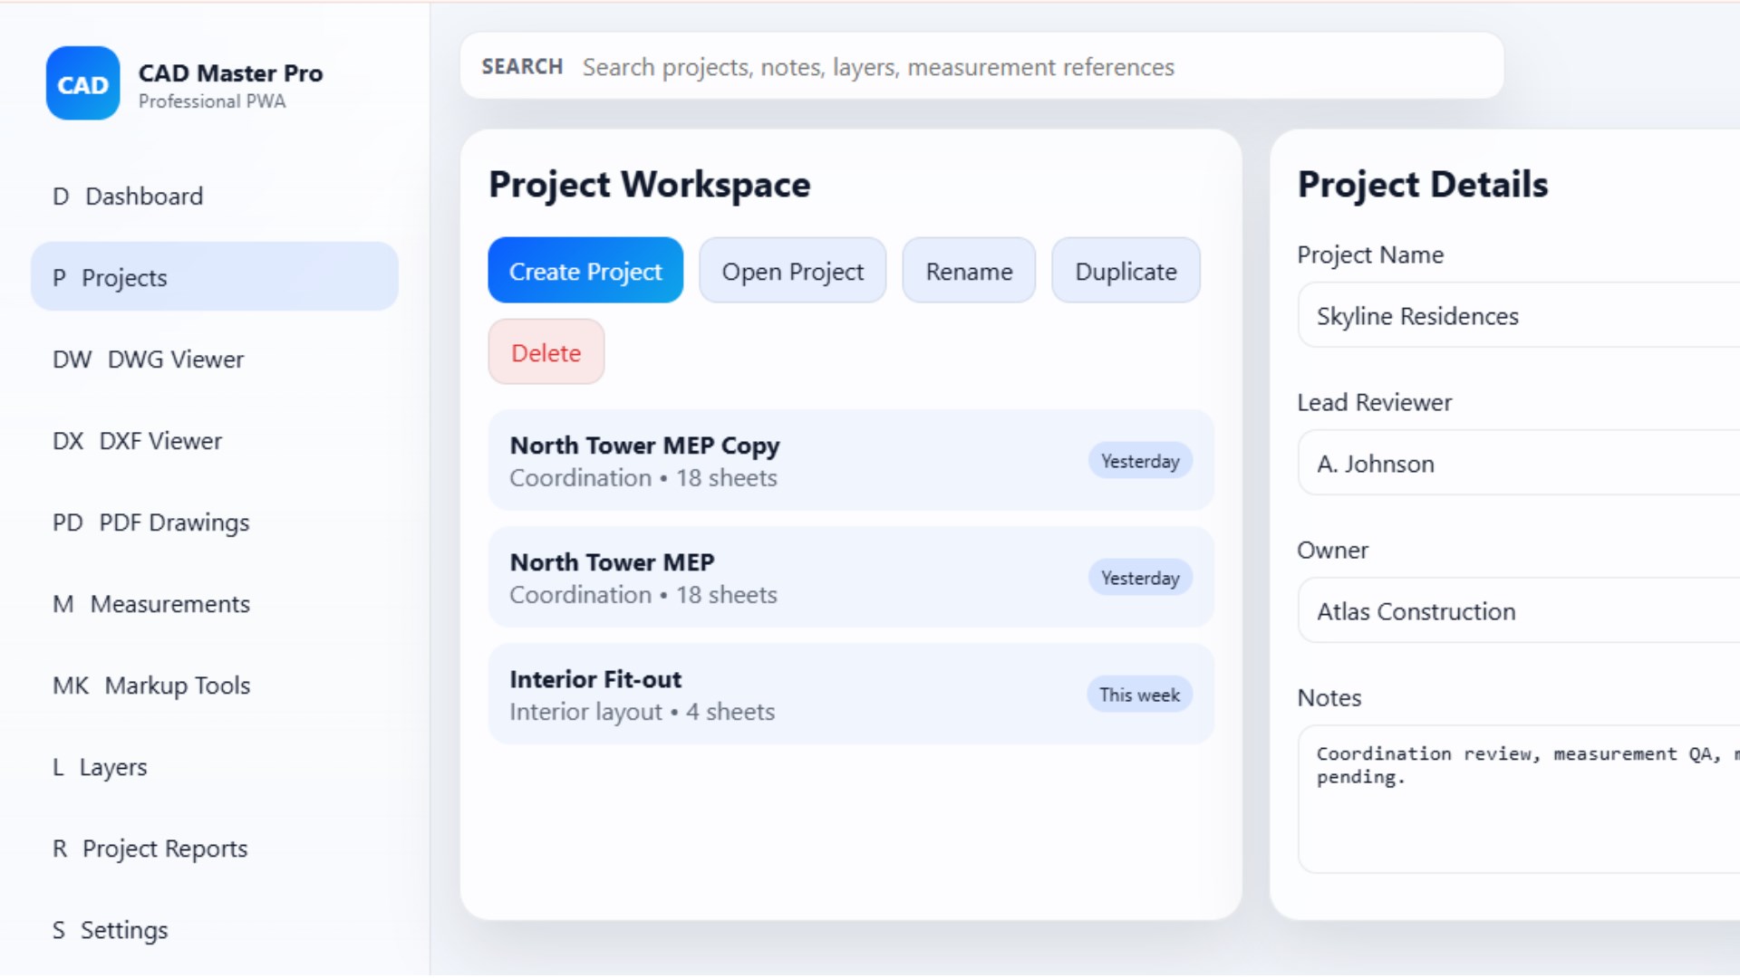Image resolution: width=1740 pixels, height=978 pixels.
Task: Open Settings in the sidebar
Action: click(214, 930)
